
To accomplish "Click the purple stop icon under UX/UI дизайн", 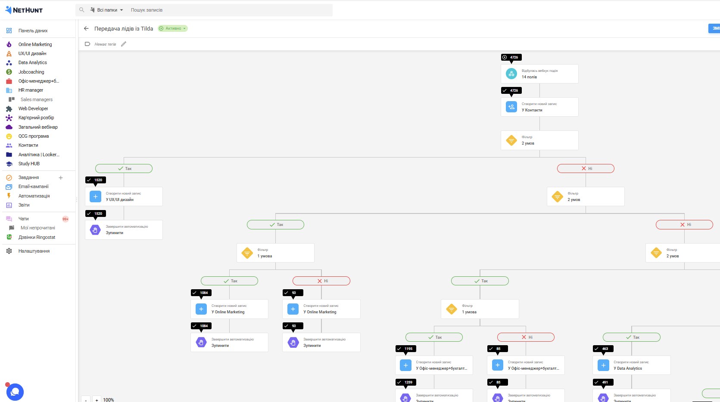I will click(95, 230).
